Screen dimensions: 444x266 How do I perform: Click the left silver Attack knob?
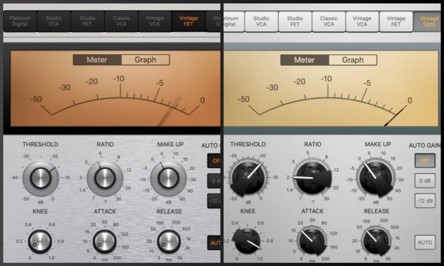(x=104, y=242)
